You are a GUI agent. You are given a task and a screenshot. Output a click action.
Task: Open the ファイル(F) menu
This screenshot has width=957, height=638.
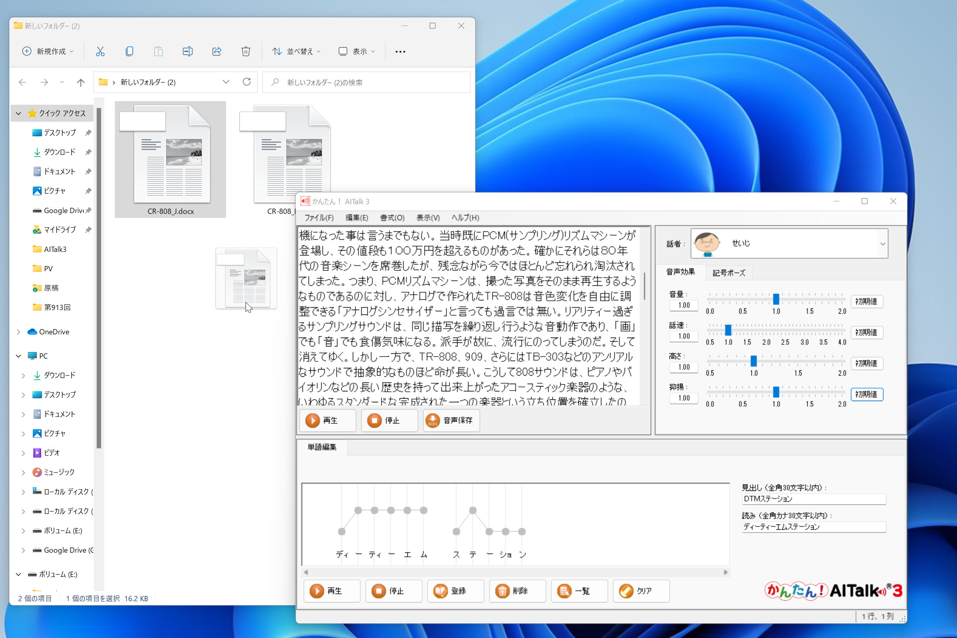point(319,218)
